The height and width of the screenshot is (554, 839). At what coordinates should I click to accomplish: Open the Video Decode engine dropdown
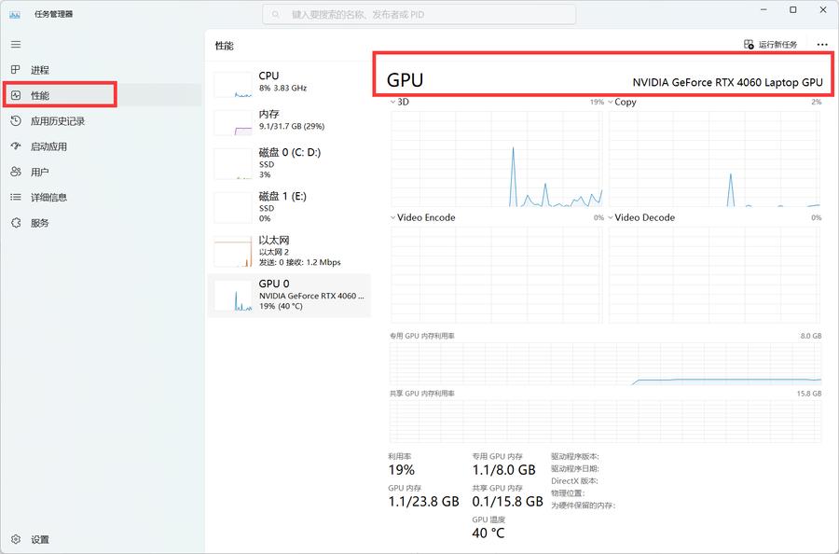click(x=611, y=217)
